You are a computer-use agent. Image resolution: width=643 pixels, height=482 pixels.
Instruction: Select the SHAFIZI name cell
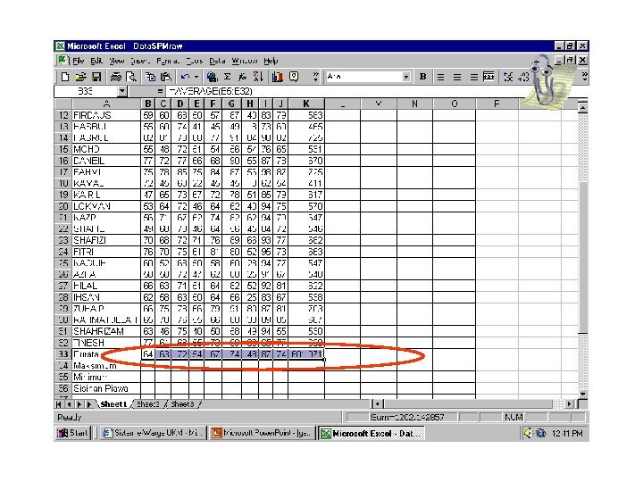tap(106, 240)
